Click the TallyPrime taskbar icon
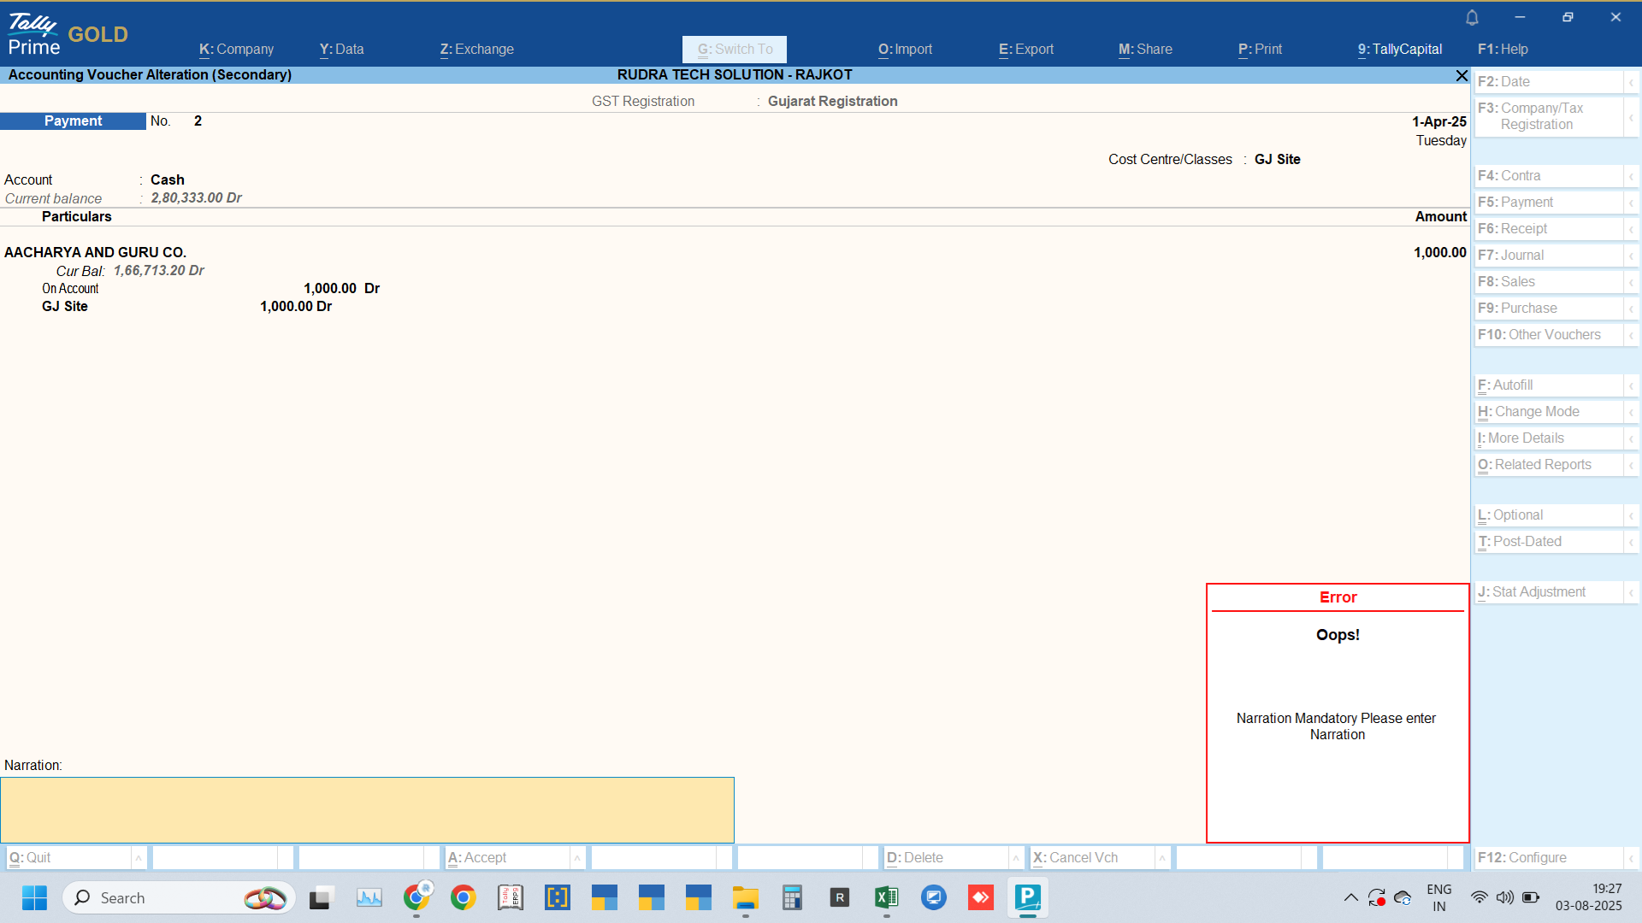The image size is (1642, 923). pos(1027,897)
